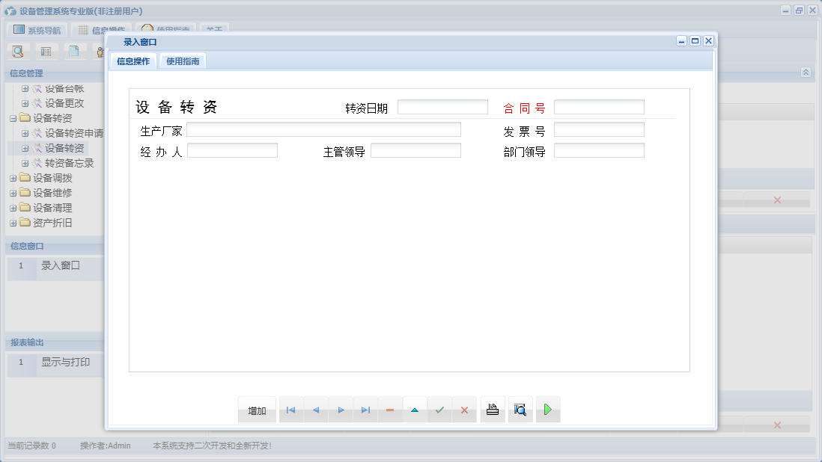Select the highlighted 设备转资 child item
The height and width of the screenshot is (462, 822).
64,149
